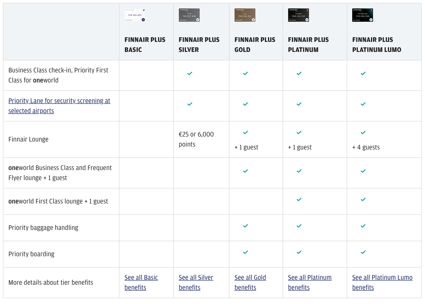Click "oneworld First Class lounge + 1 guest" label
The image size is (425, 304).
58,201
